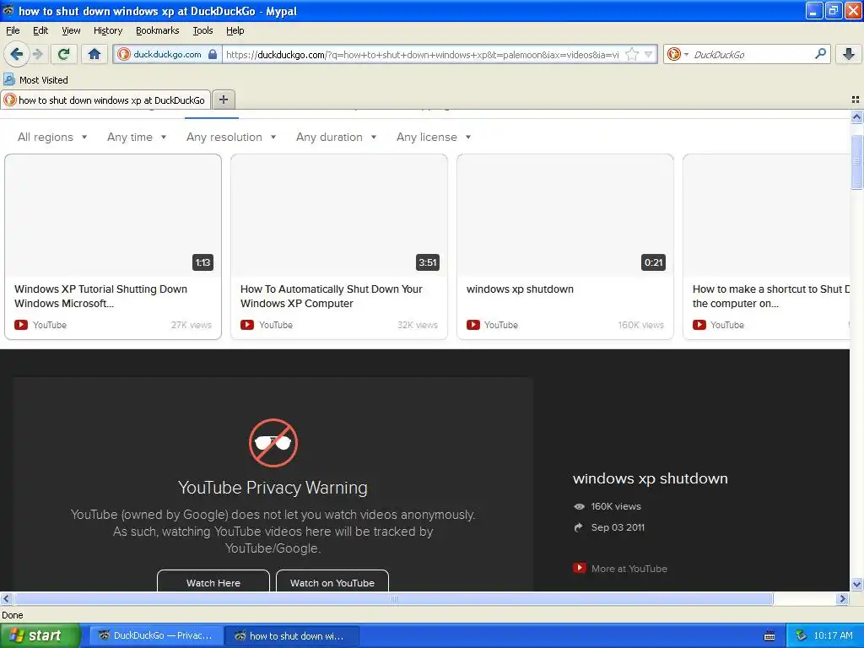Screen dimensions: 864x648
Task: Click in the URL address field
Action: tap(422, 54)
